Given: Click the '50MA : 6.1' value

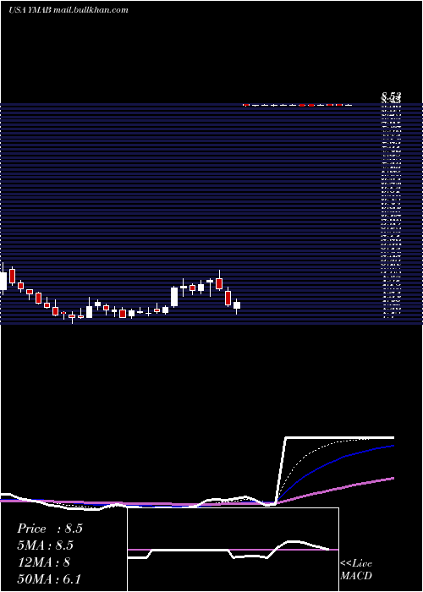Looking at the screenshot, I should pyautogui.click(x=49, y=579).
